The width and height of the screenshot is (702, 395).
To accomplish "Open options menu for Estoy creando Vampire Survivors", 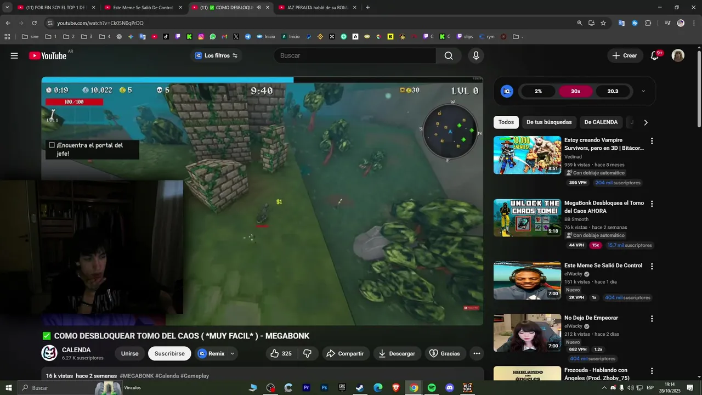I will click(x=652, y=141).
